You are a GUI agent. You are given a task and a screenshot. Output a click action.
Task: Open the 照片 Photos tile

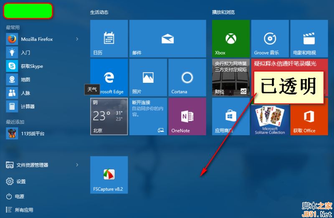[x=148, y=77]
